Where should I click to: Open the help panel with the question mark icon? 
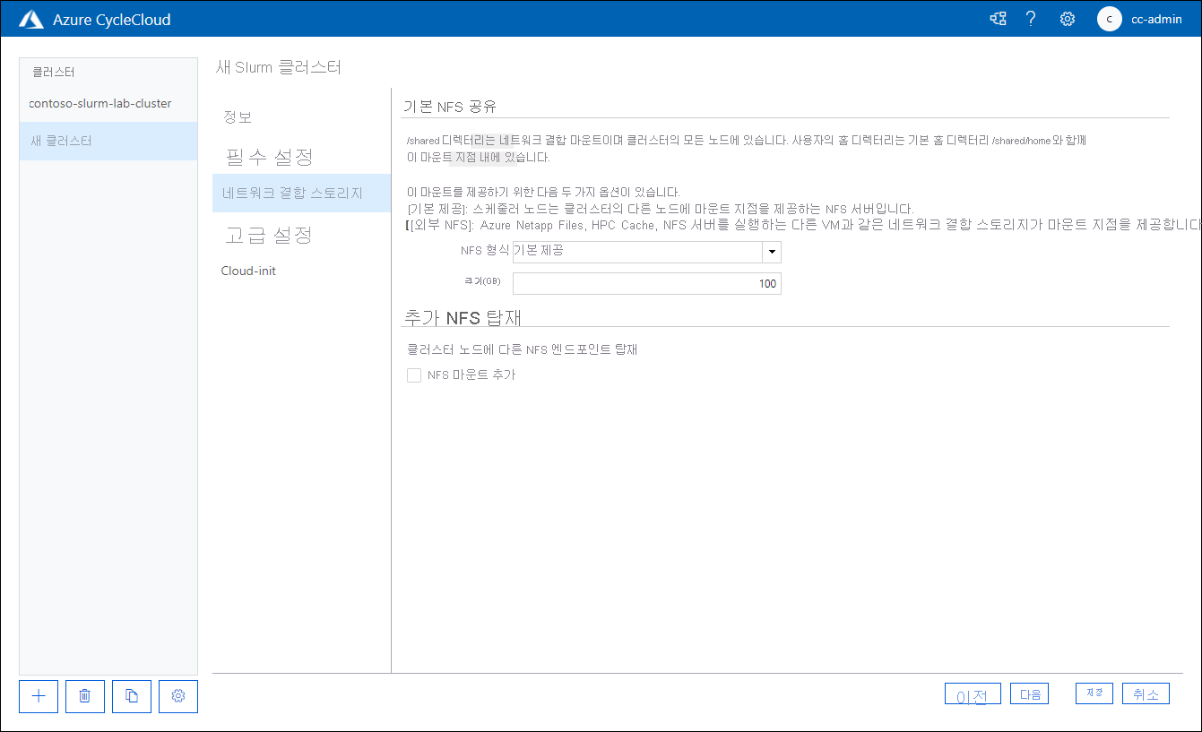pos(1030,18)
